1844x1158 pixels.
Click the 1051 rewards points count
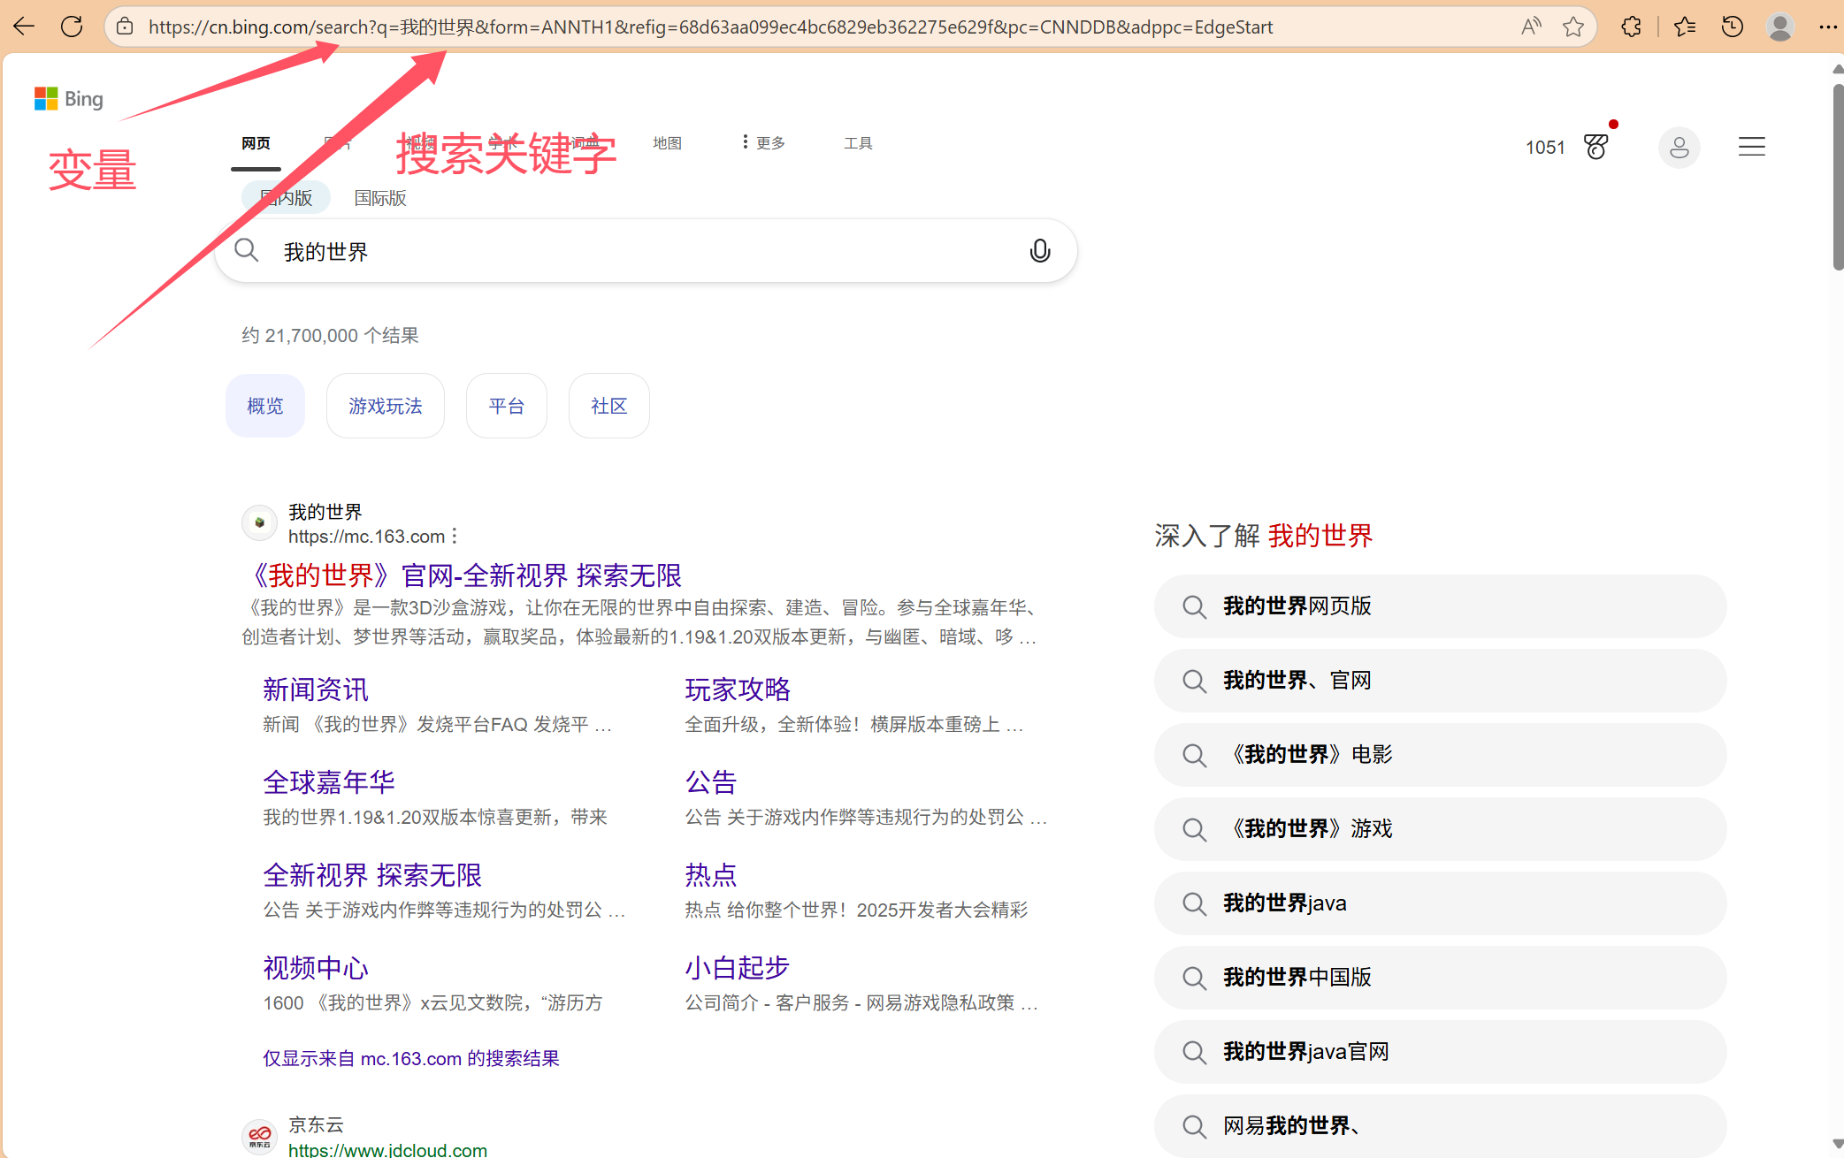tap(1545, 148)
